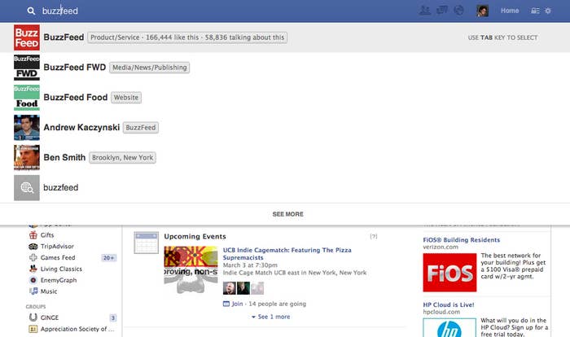This screenshot has width=570, height=337.
Task: Open messages icon in top bar
Action: tap(442, 11)
